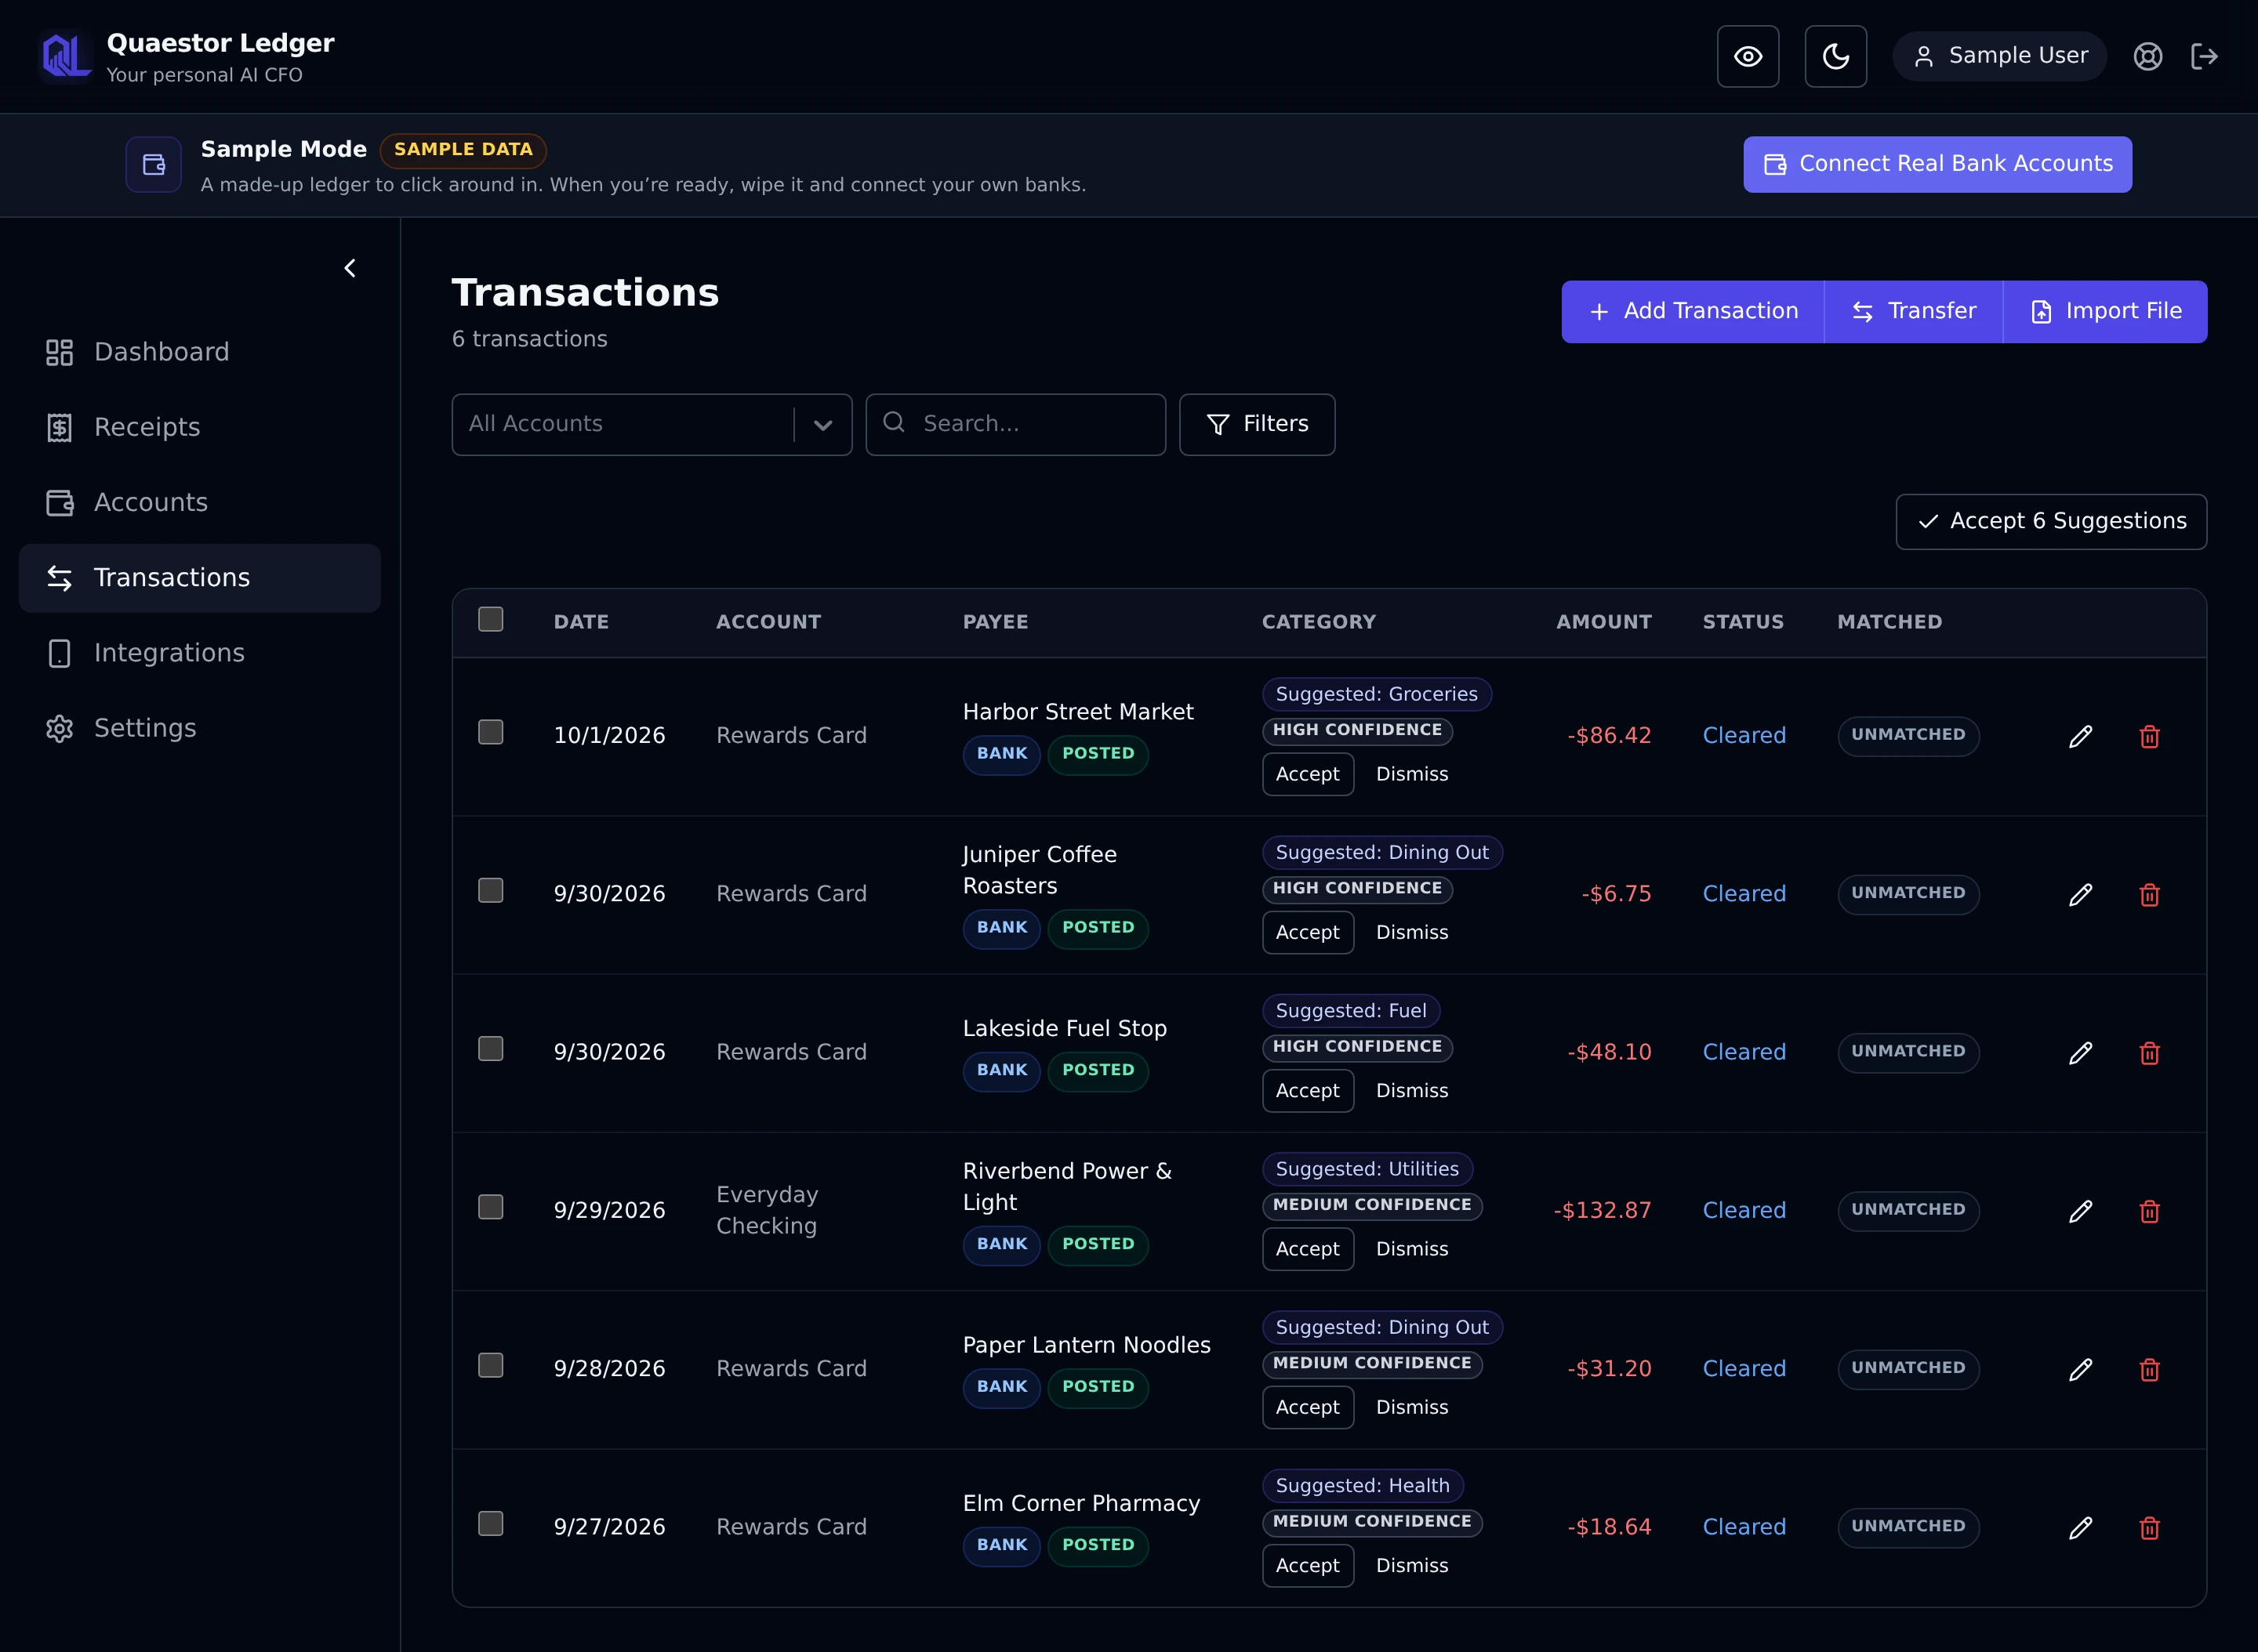Check the Juniper Coffee Roasters row checkbox
Viewport: 2258px width, 1652px height.
pyautogui.click(x=490, y=890)
